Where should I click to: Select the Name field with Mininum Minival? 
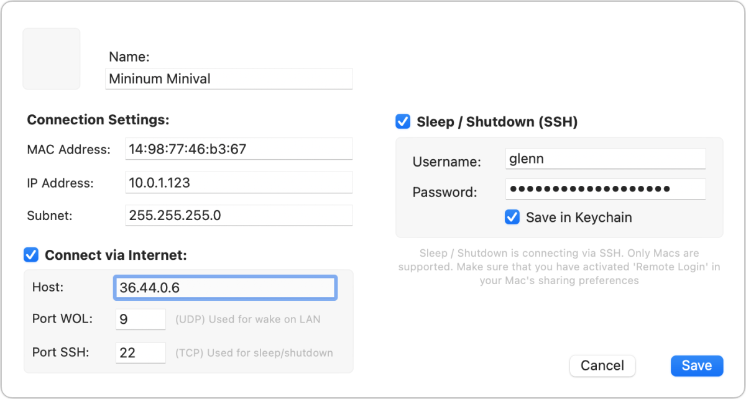click(229, 79)
